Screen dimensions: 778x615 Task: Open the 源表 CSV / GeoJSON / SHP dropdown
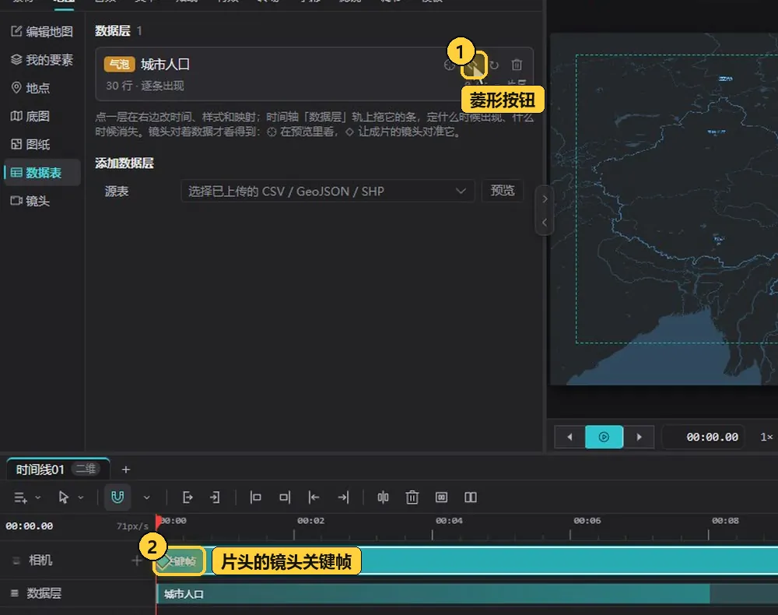(x=328, y=191)
